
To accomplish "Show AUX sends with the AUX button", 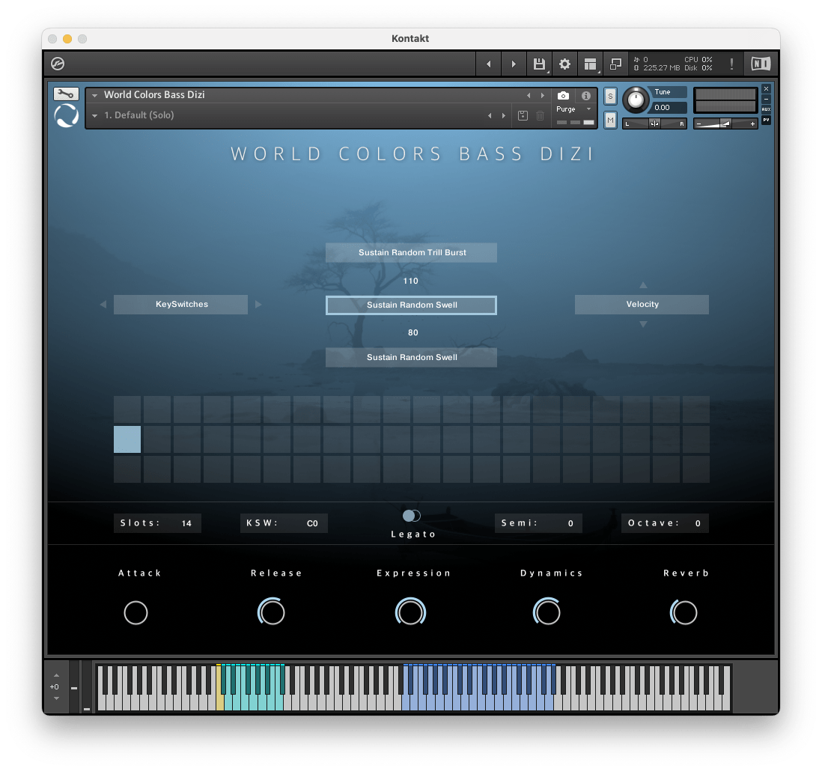I will pos(766,109).
